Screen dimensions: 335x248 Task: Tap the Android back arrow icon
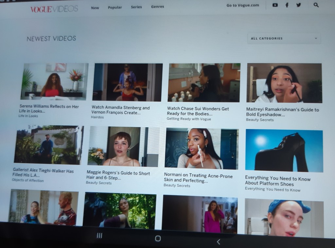[219, 242]
